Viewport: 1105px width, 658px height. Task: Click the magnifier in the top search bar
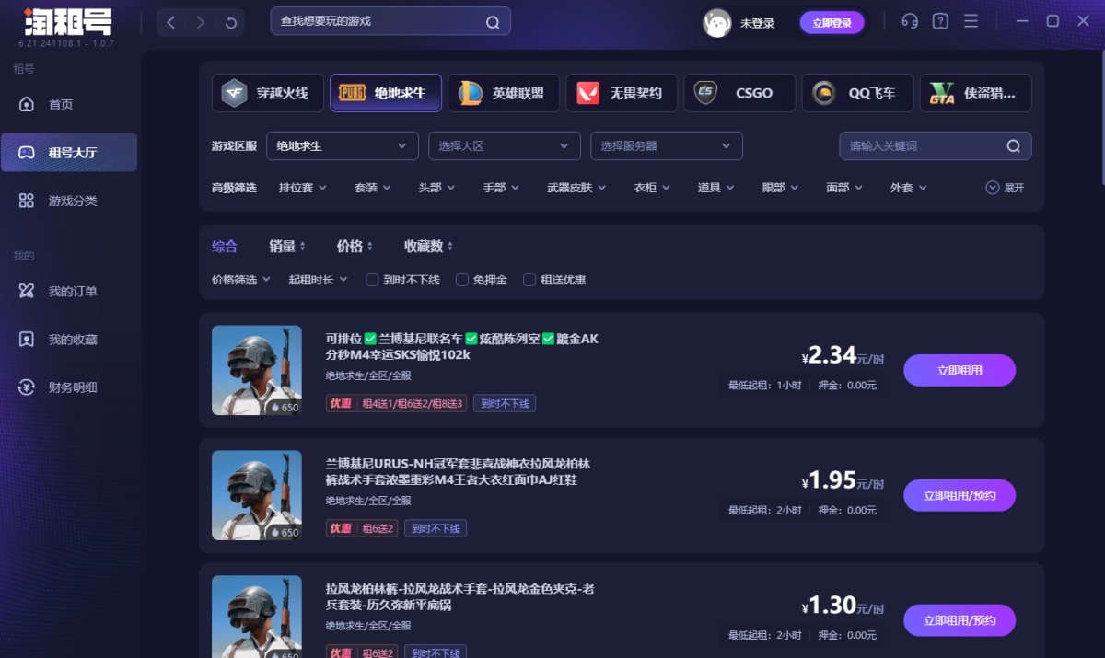(x=493, y=22)
